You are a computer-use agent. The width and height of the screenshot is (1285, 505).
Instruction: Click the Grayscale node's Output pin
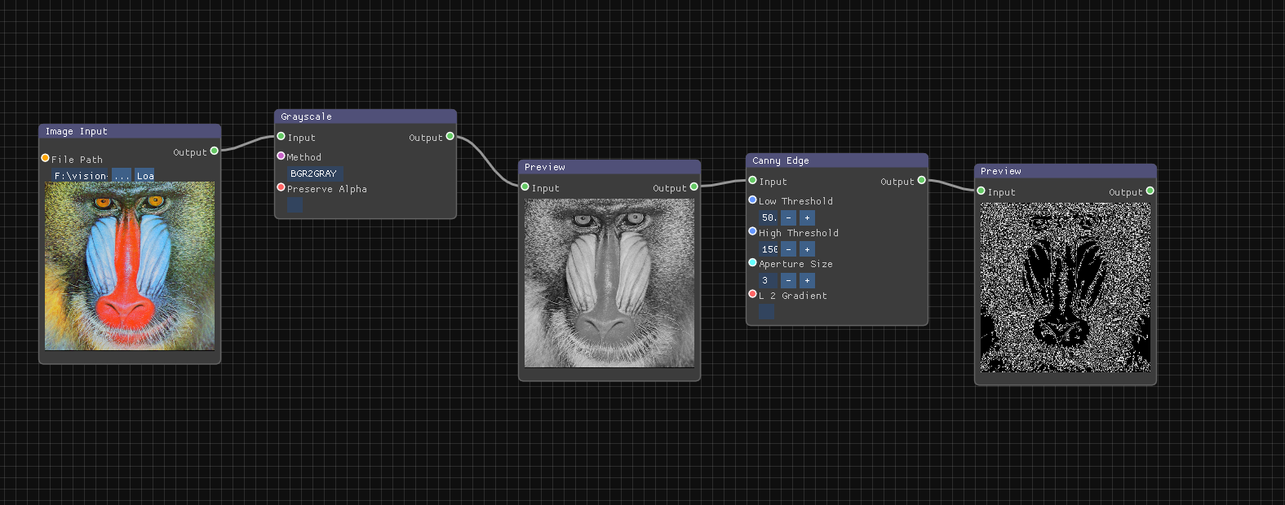pos(450,137)
